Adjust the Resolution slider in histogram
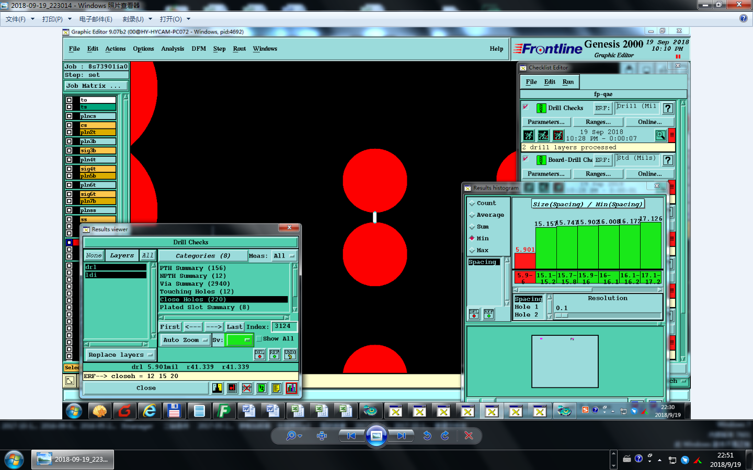Viewport: 753px width, 470px height. tap(562, 315)
